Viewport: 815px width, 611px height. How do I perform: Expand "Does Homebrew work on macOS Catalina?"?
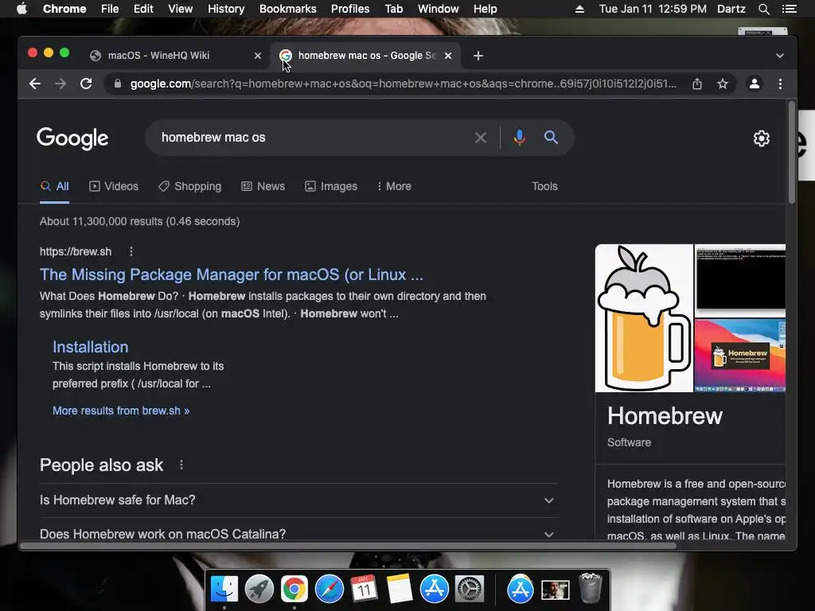[299, 533]
